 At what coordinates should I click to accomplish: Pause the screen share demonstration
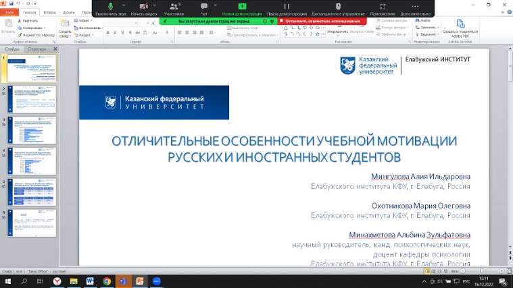click(x=286, y=6)
